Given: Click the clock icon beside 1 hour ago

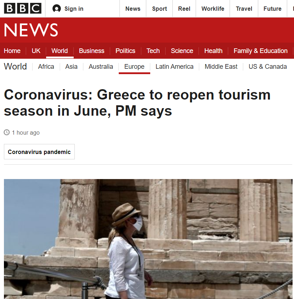Looking at the screenshot, I should [7, 132].
